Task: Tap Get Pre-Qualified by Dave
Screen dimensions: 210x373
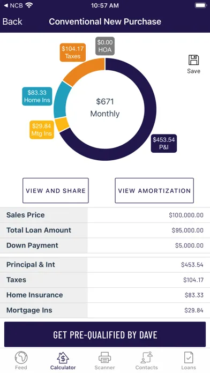Action: [105, 334]
